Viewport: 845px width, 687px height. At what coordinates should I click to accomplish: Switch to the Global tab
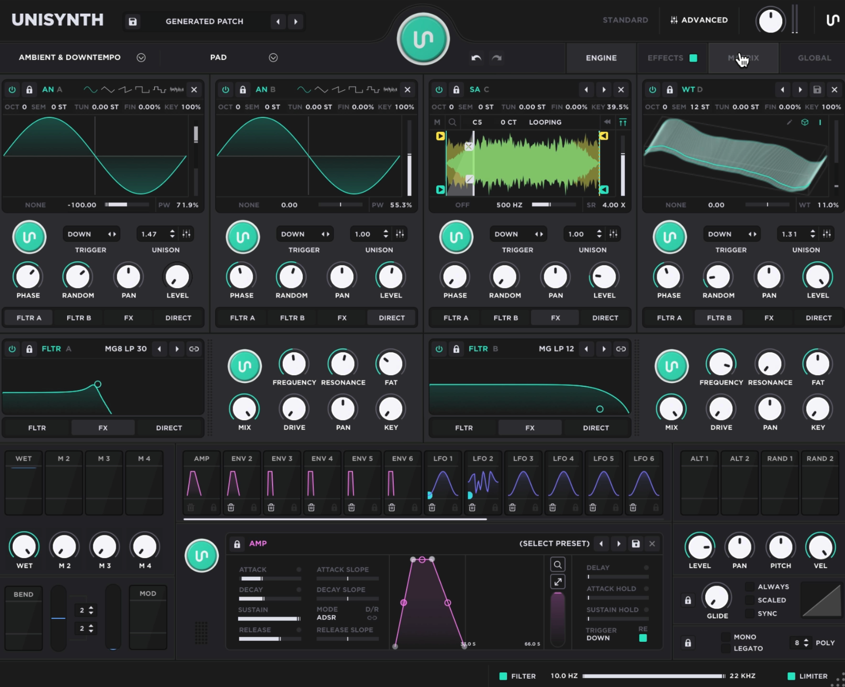click(814, 58)
